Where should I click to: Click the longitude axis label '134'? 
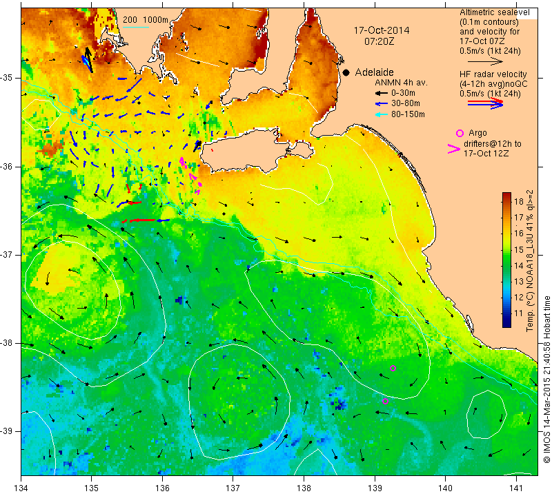pyautogui.click(x=21, y=488)
